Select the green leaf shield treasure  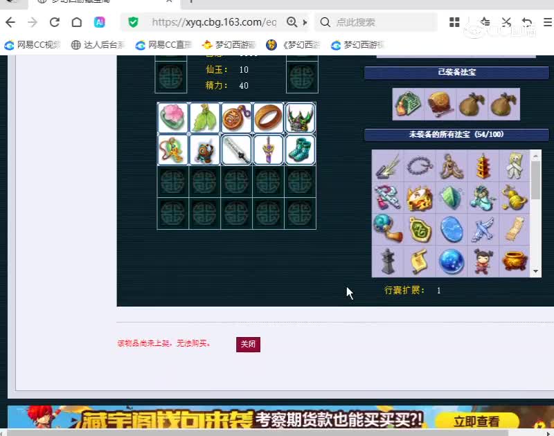(452, 198)
